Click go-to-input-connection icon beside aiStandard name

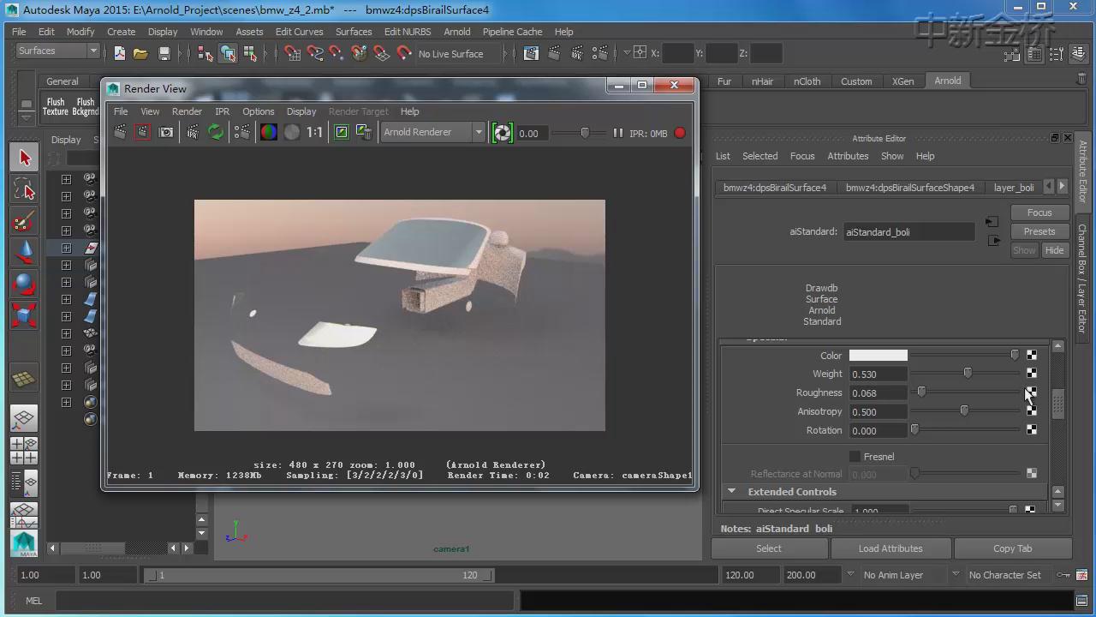tap(992, 222)
